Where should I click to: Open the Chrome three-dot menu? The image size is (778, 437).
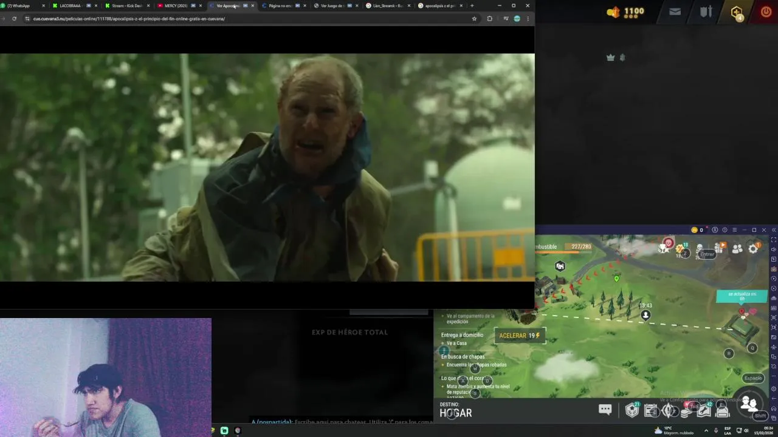click(528, 19)
